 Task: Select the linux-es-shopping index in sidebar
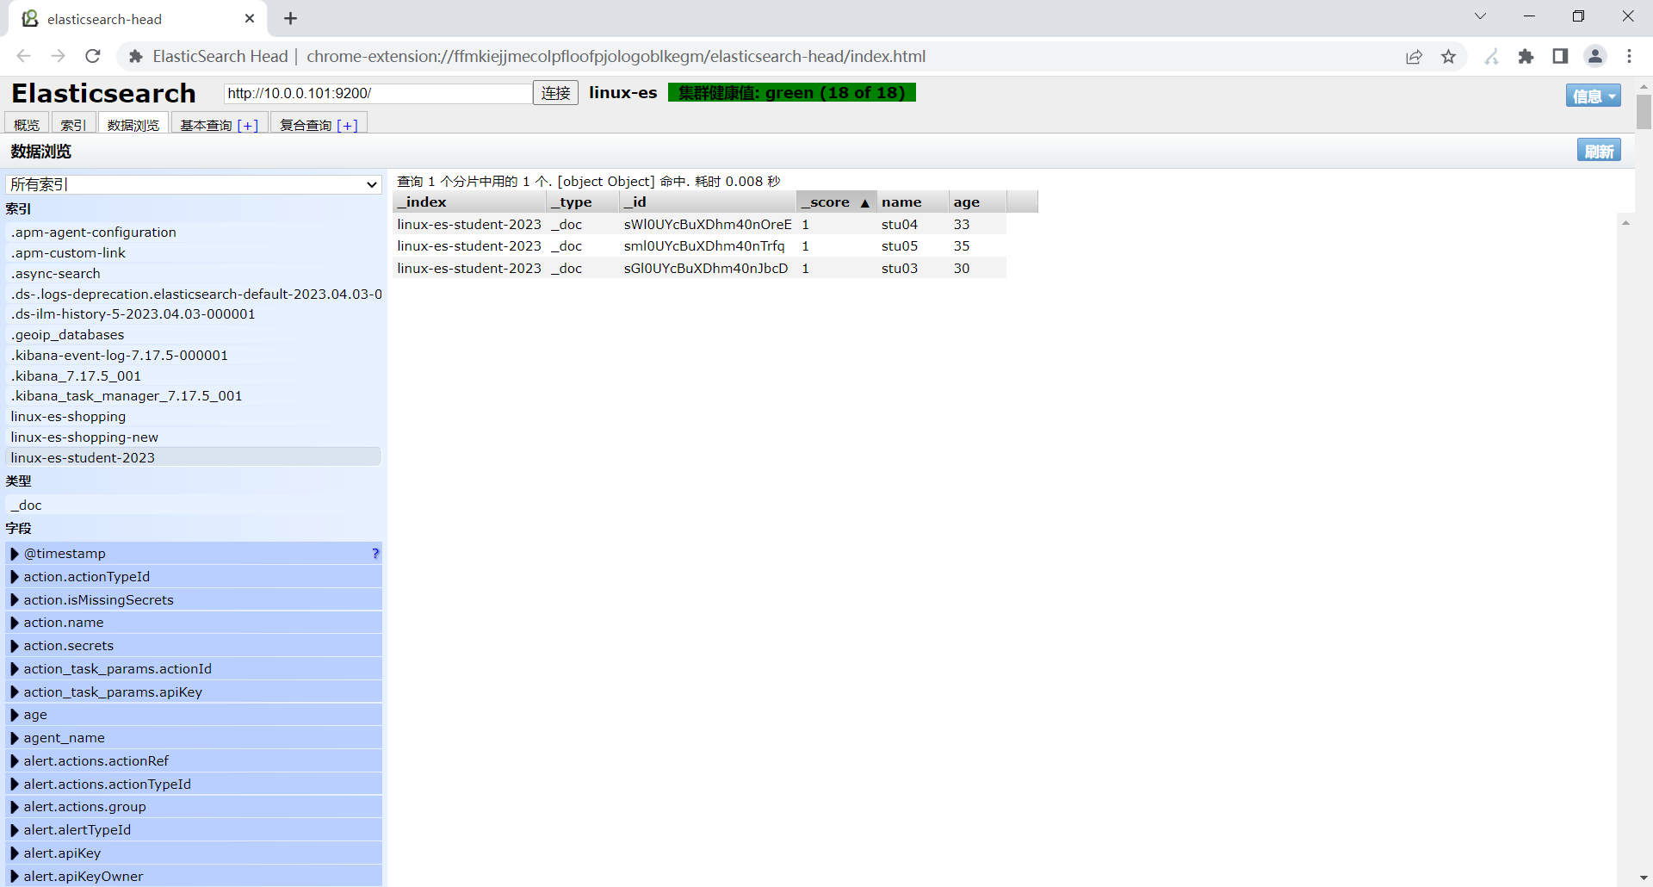[68, 416]
